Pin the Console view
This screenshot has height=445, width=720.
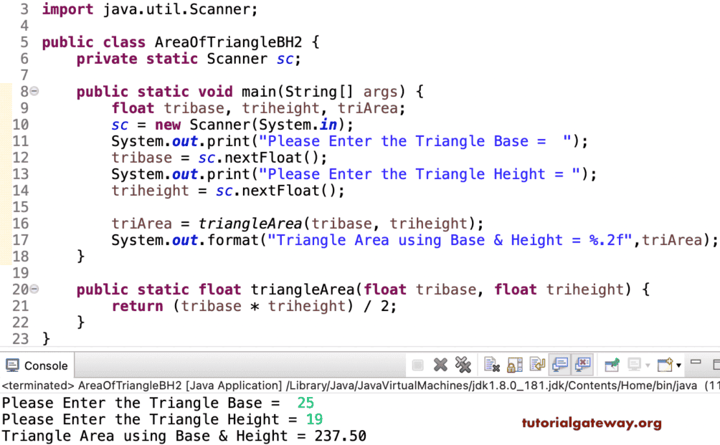610,365
